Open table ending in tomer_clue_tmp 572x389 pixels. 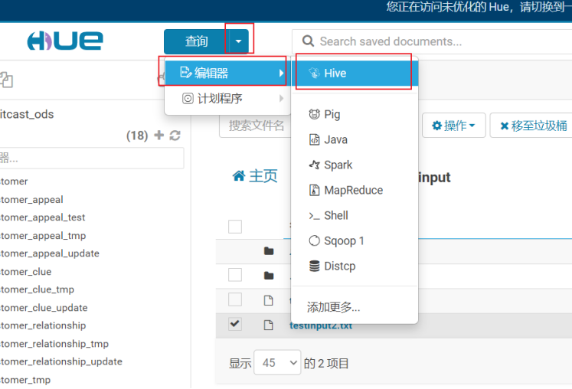38,289
